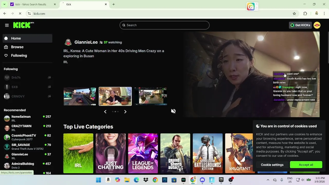Open the hamburger sidebar menu
Image resolution: width=329 pixels, height=185 pixels.
pos(7,25)
